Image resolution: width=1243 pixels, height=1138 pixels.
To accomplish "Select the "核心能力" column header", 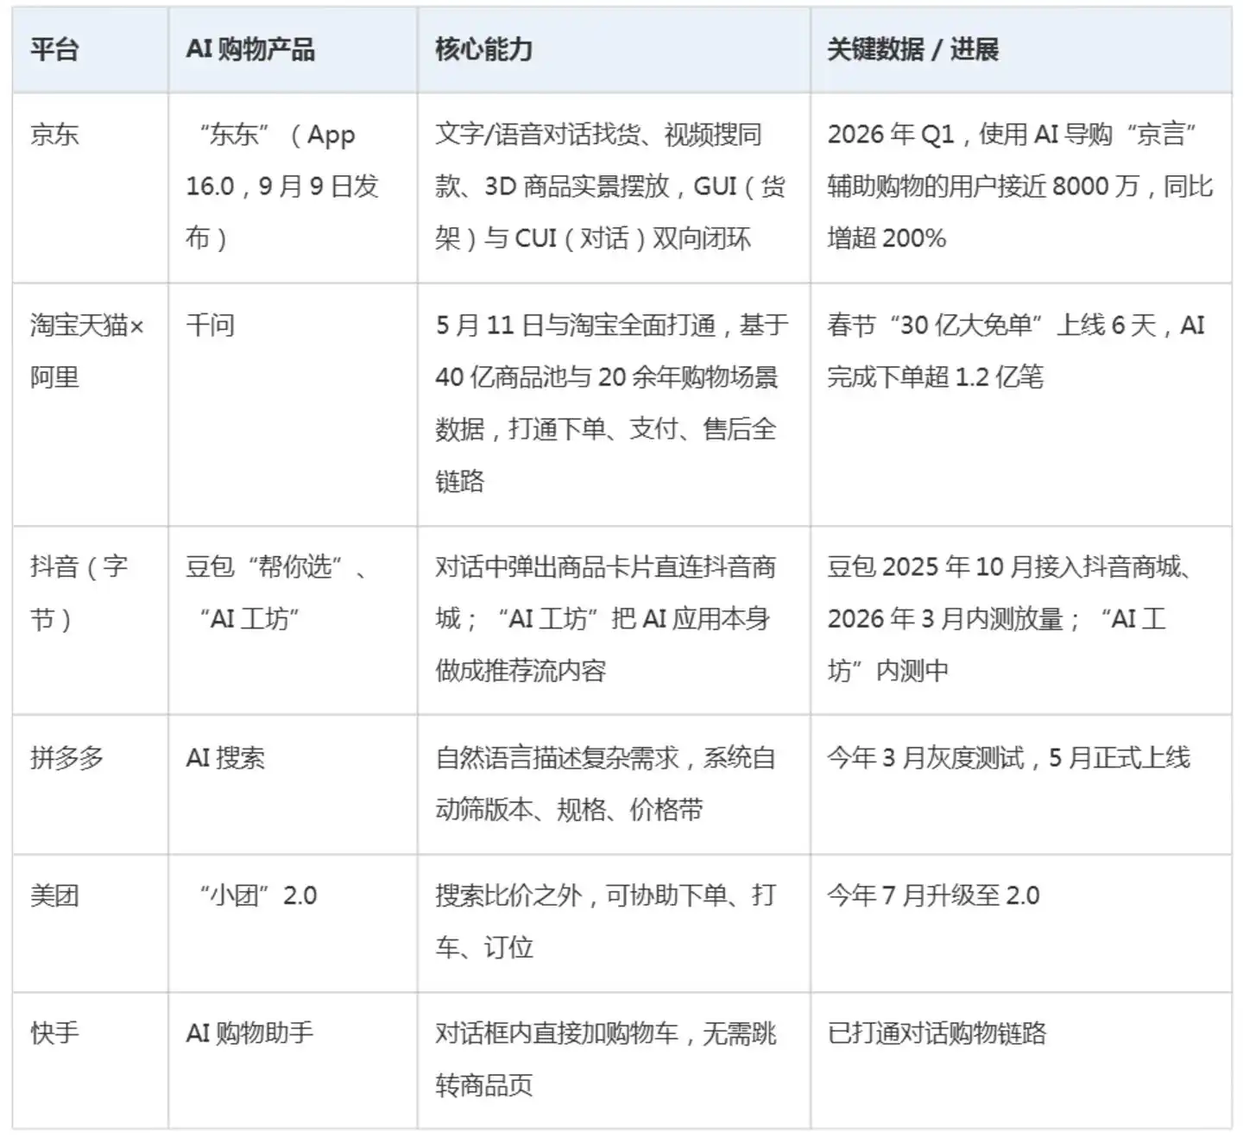I will (x=614, y=50).
